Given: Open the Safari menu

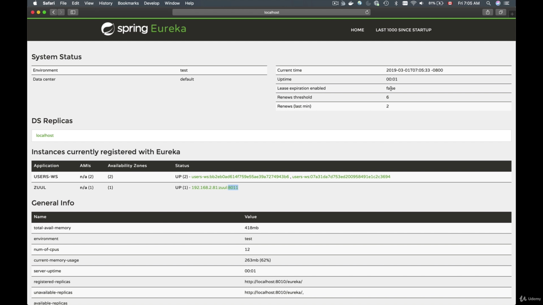Looking at the screenshot, I should (x=48, y=3).
